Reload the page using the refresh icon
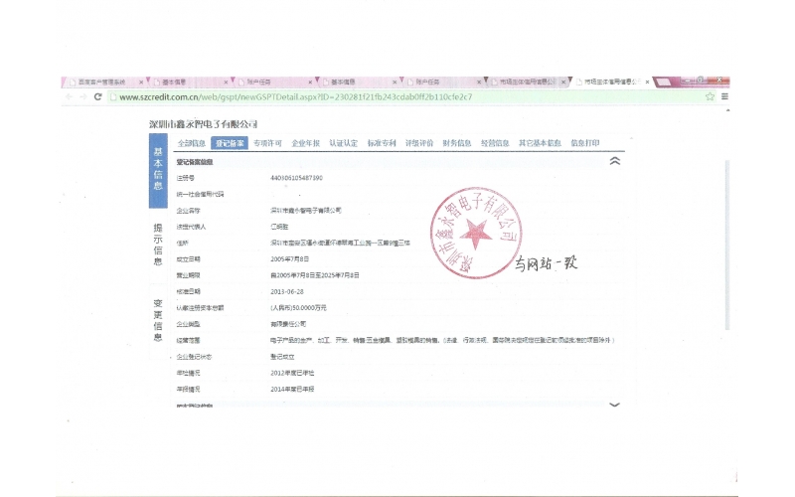This screenshot has width=795, height=497. 97,96
